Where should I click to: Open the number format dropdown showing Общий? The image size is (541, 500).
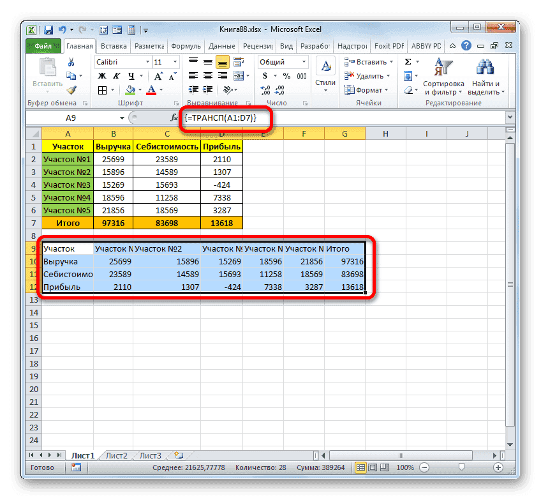pos(305,61)
